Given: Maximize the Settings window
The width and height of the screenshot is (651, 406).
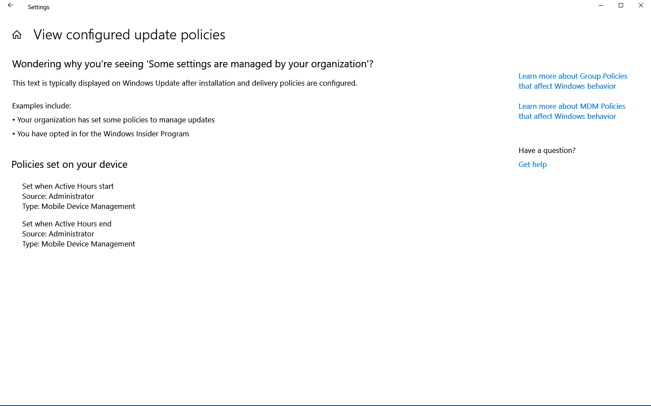Looking at the screenshot, I should (620, 5).
